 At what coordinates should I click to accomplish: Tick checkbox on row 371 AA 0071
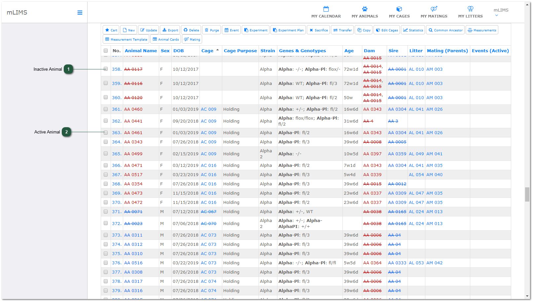106,211
